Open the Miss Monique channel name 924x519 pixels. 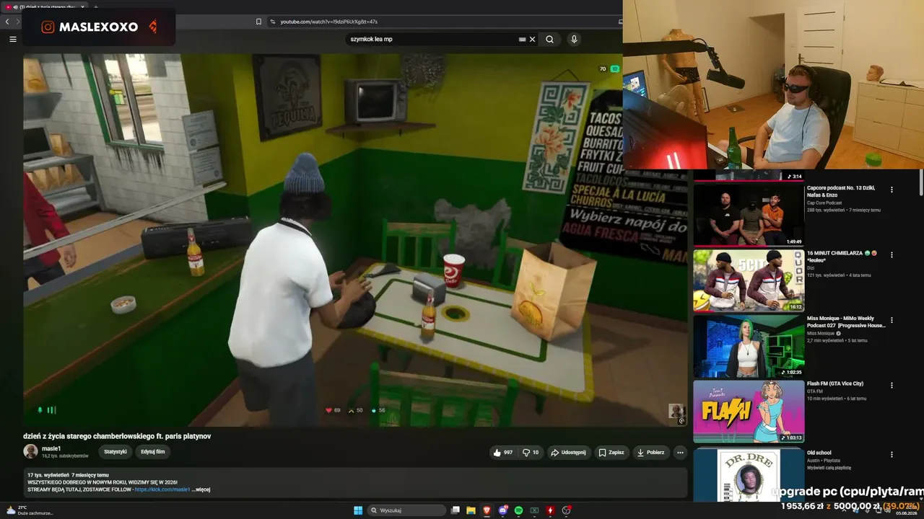tap(821, 333)
